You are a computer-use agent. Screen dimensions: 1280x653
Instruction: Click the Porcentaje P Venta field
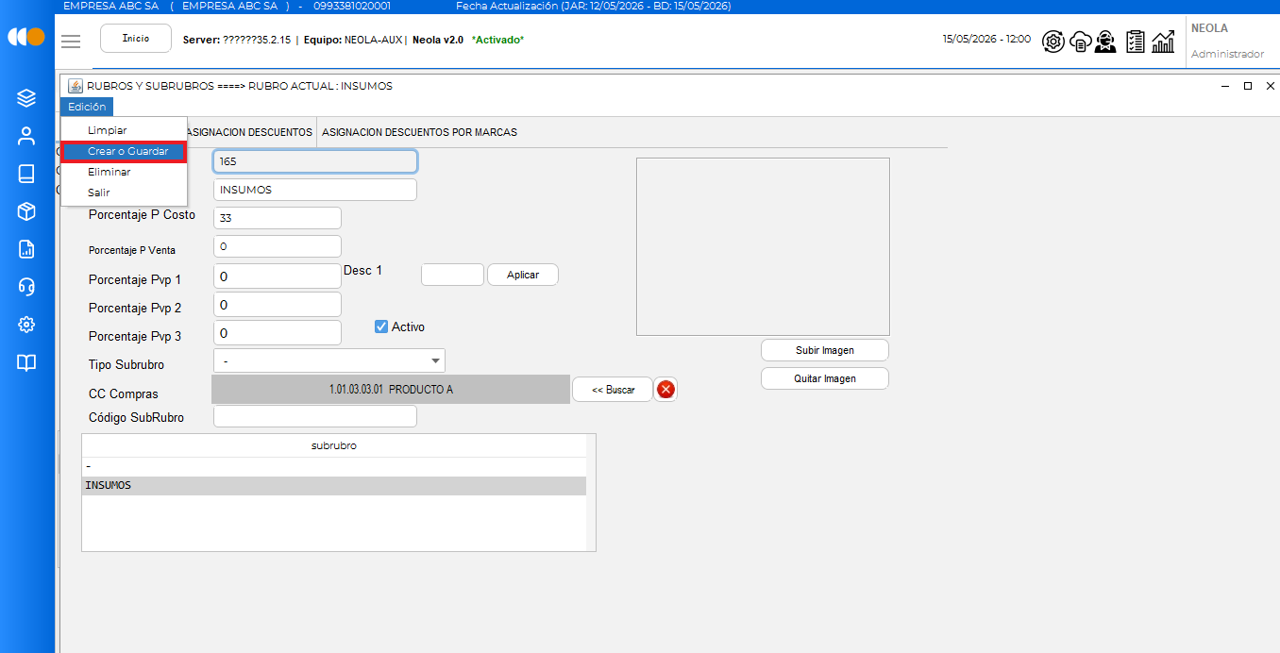(278, 246)
